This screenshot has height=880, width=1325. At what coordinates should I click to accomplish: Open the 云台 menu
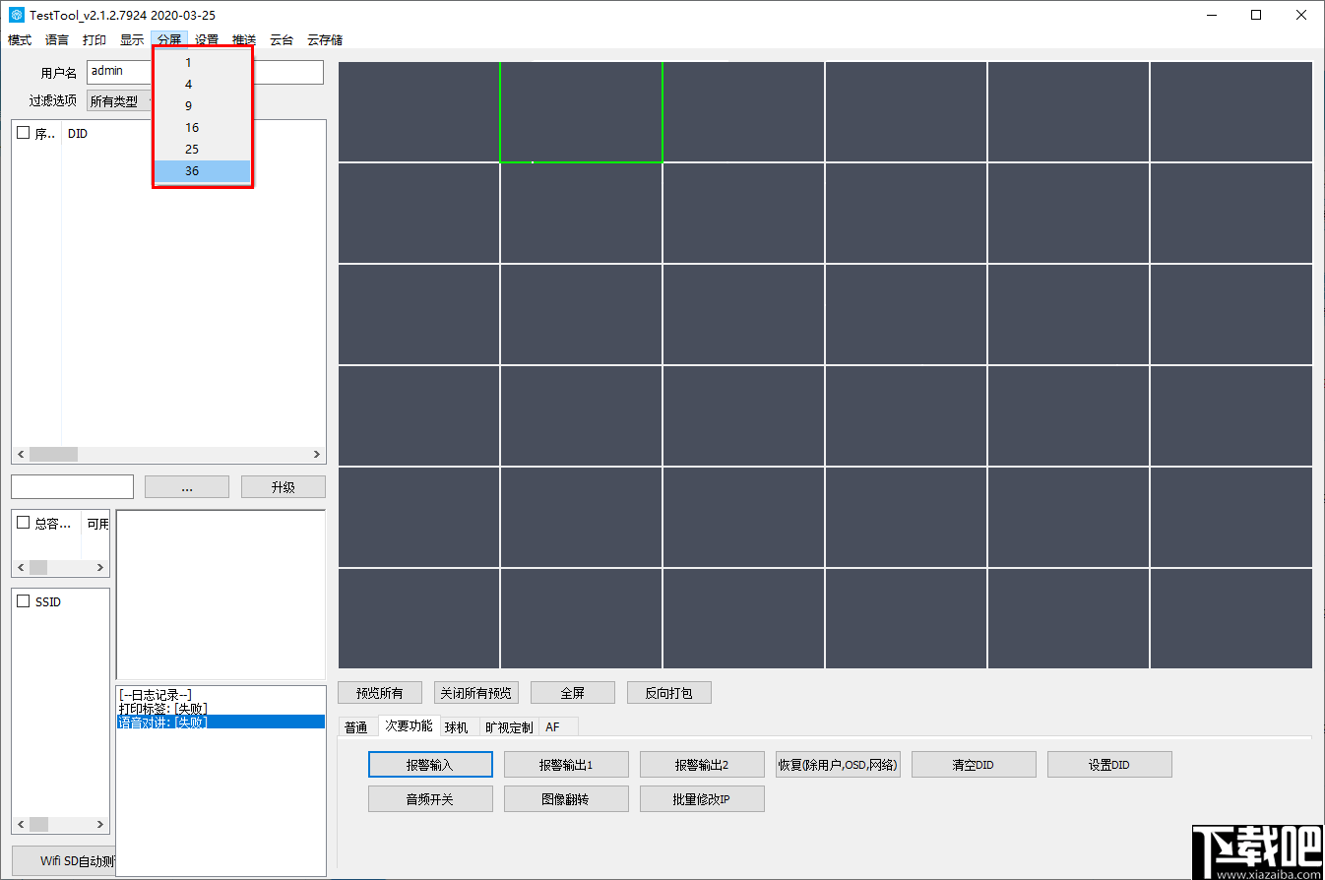click(281, 39)
